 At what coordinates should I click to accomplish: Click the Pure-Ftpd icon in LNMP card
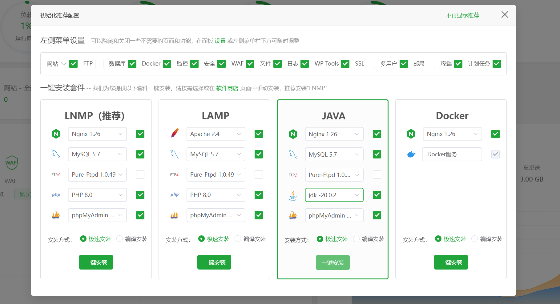56,174
